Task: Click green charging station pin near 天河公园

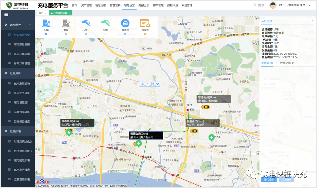Action: (69, 133)
